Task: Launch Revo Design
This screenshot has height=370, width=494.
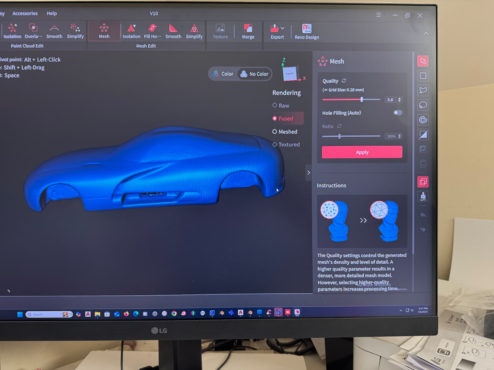Action: coord(307,32)
